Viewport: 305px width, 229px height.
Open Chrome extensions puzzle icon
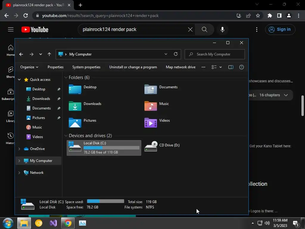[x=270, y=16]
